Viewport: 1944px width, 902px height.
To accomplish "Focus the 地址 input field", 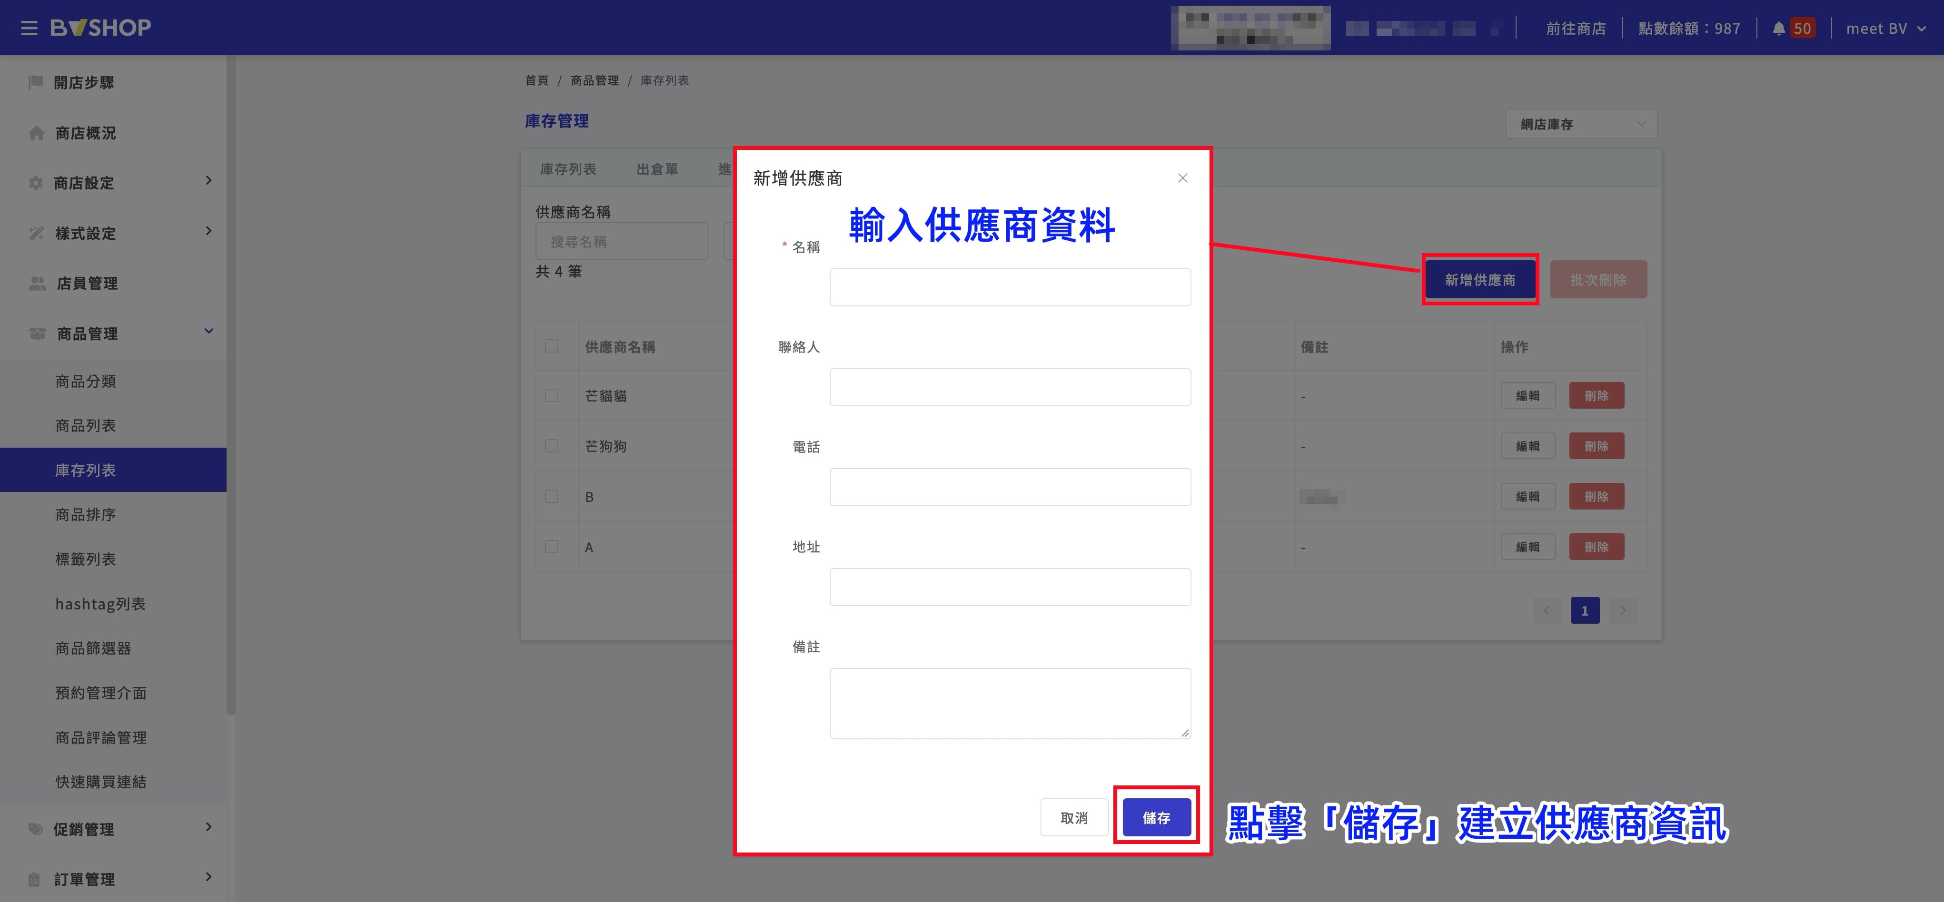I will point(1011,587).
